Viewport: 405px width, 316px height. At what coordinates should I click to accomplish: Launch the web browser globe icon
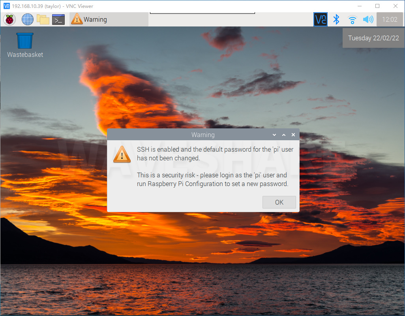click(x=28, y=19)
